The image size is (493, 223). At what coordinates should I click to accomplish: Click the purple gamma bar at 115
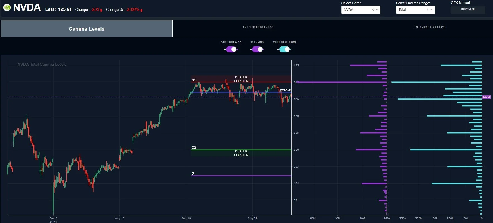coord(374,133)
